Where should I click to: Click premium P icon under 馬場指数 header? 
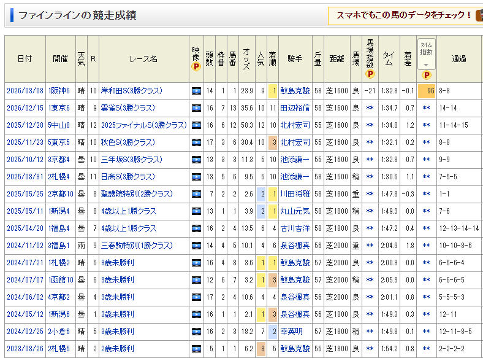[370, 74]
